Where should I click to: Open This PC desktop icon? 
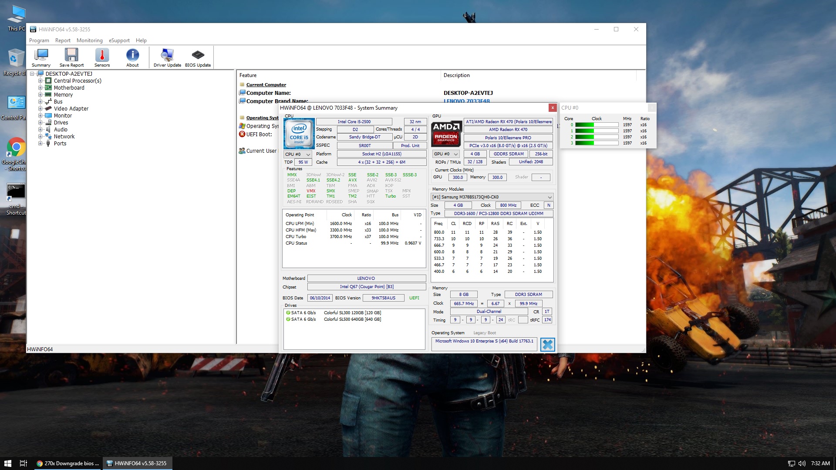point(16,18)
